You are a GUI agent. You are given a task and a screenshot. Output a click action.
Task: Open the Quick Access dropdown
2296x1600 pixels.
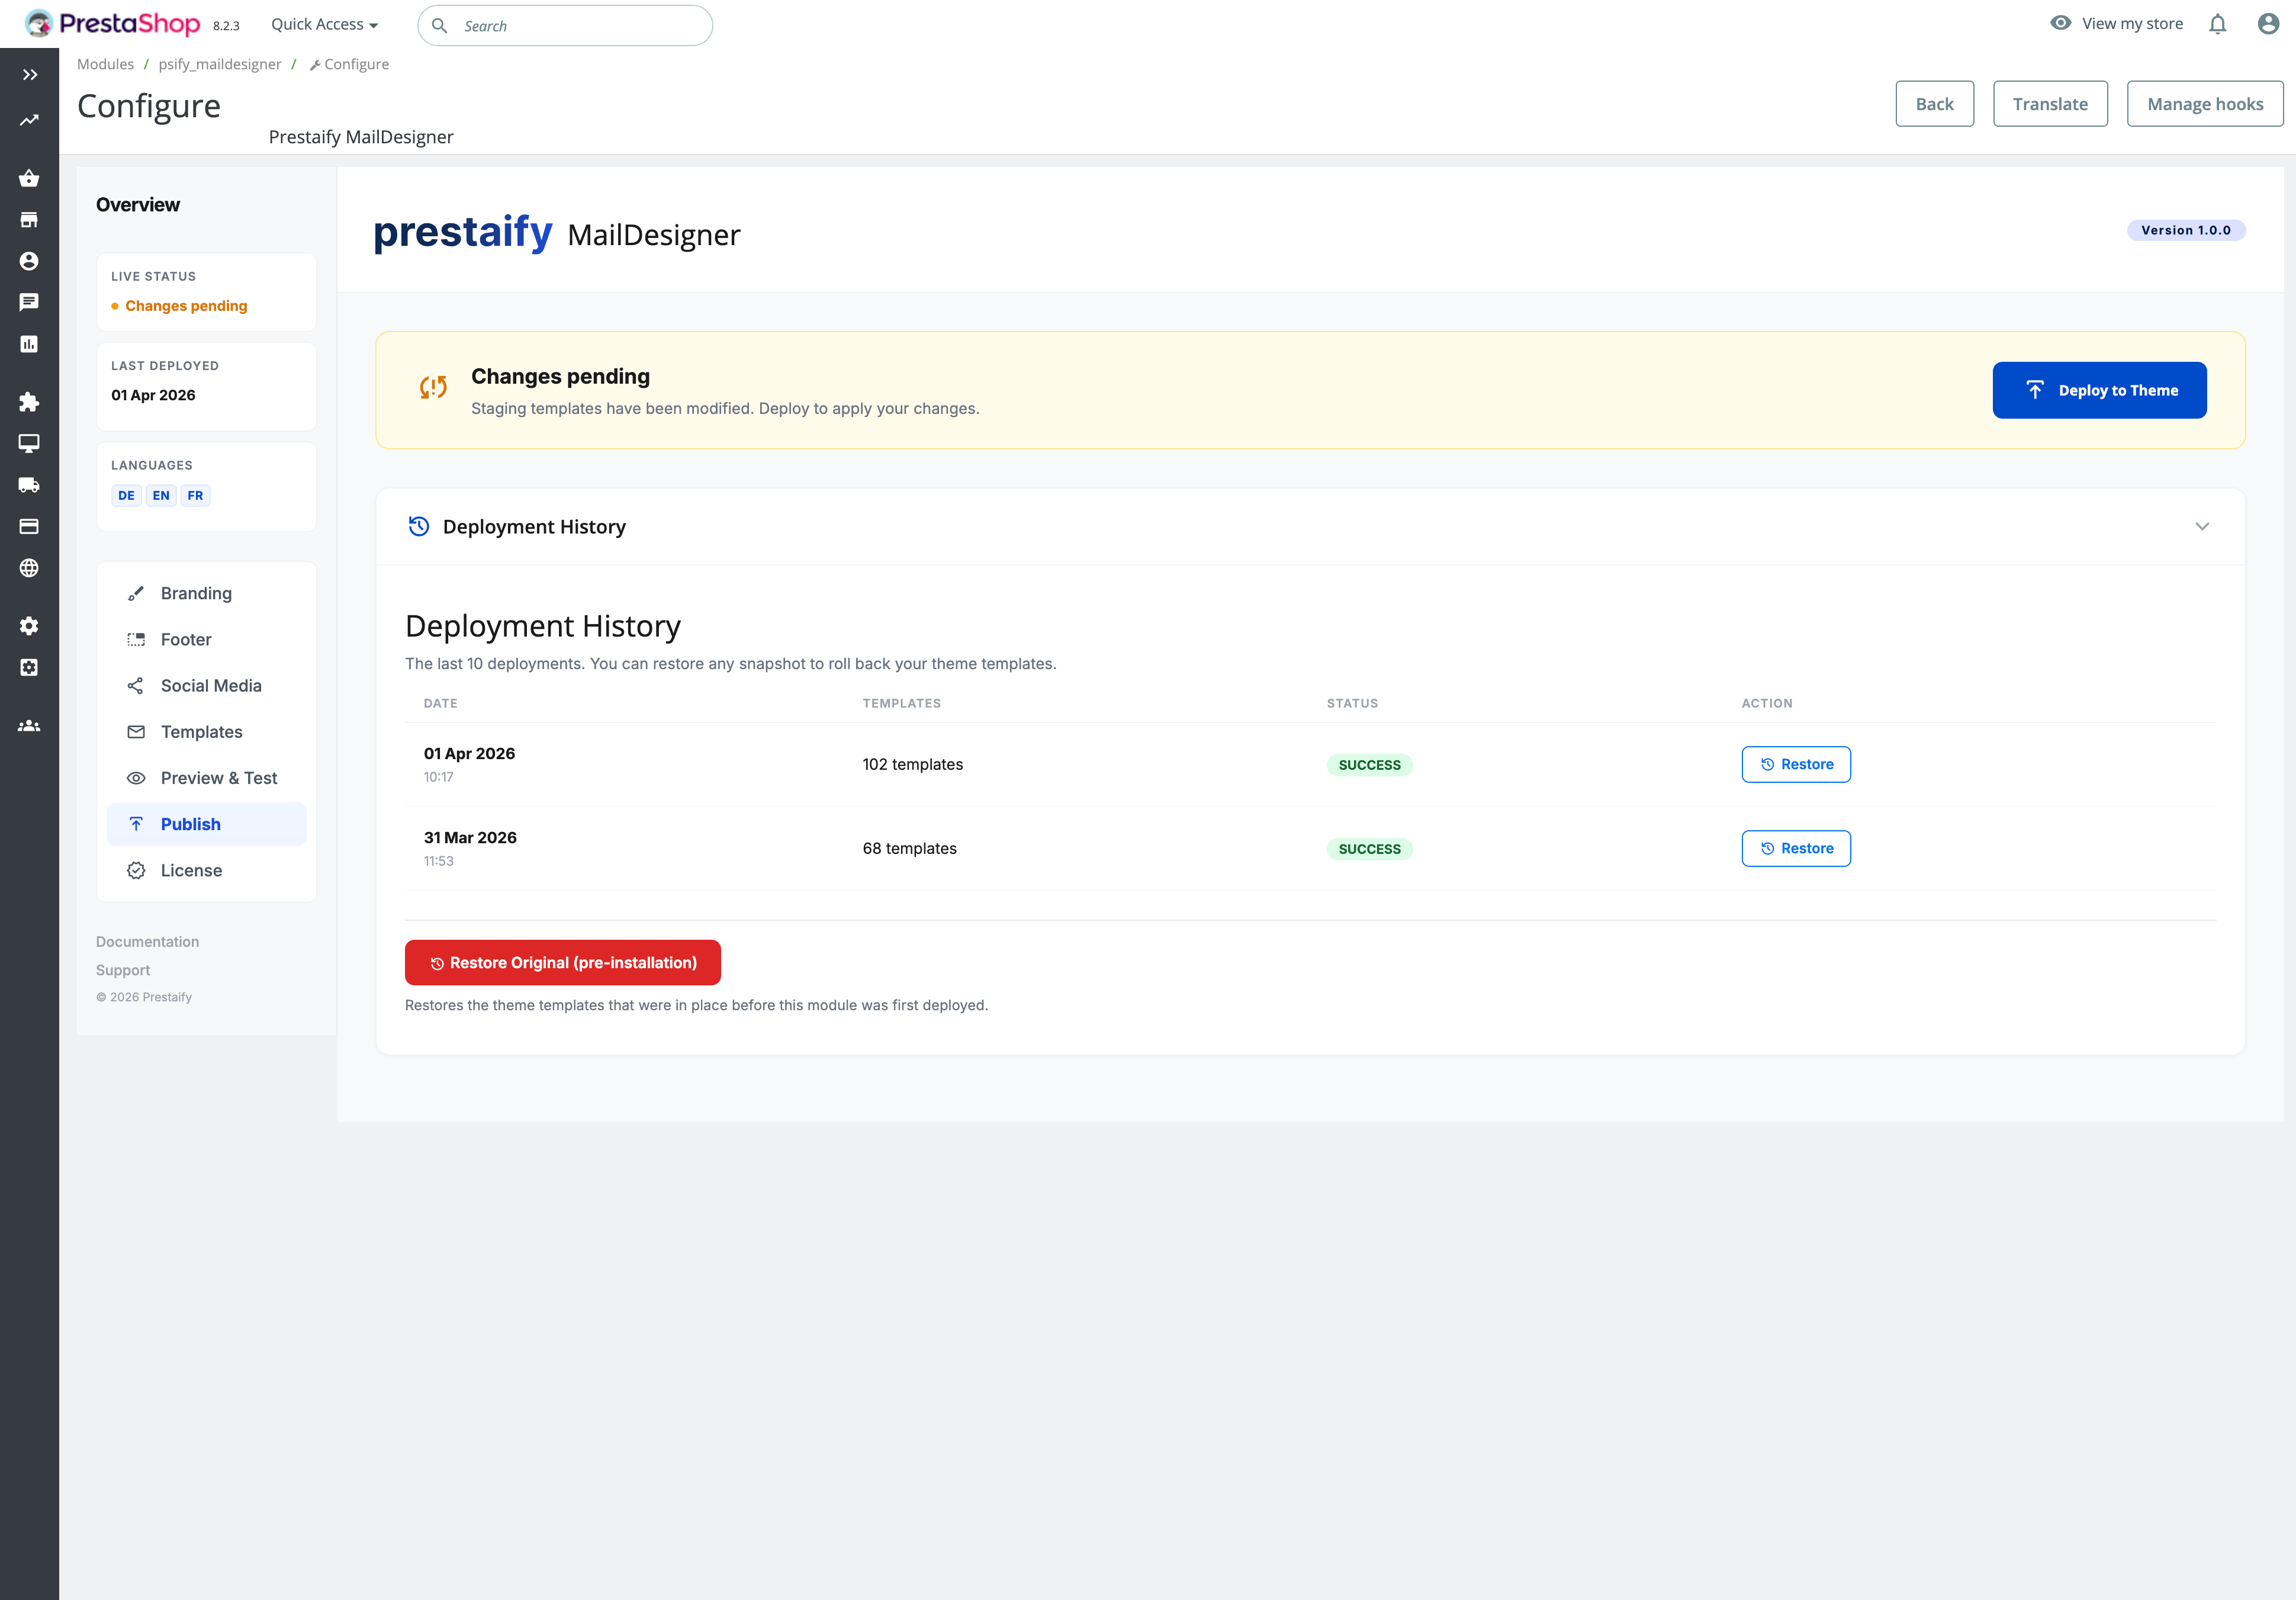324,24
